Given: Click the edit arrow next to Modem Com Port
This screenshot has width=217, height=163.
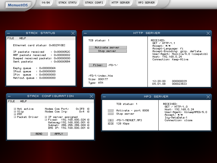Looking at the screenshot, I should [x=88, y=109].
